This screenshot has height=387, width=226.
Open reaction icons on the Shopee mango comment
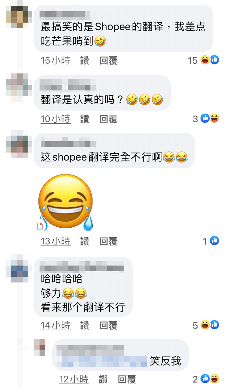coord(210,60)
